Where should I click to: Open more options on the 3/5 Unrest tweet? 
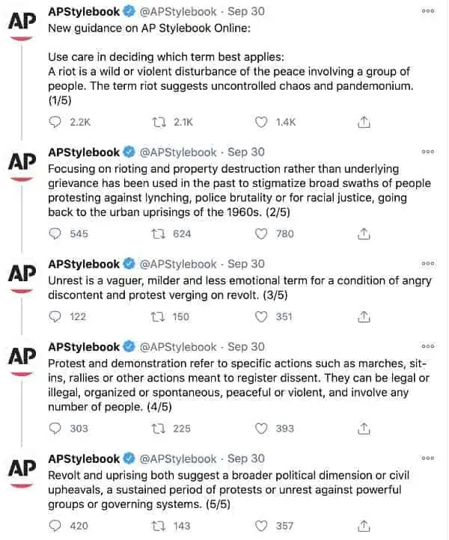click(x=428, y=263)
